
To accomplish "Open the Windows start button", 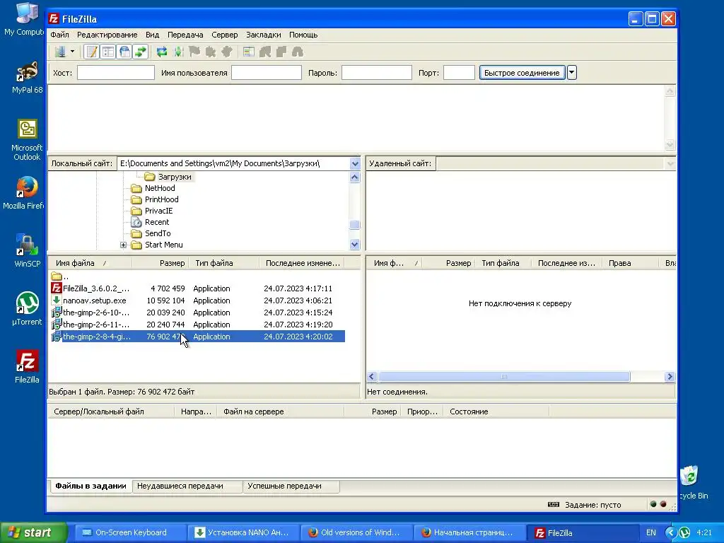I will point(33,532).
